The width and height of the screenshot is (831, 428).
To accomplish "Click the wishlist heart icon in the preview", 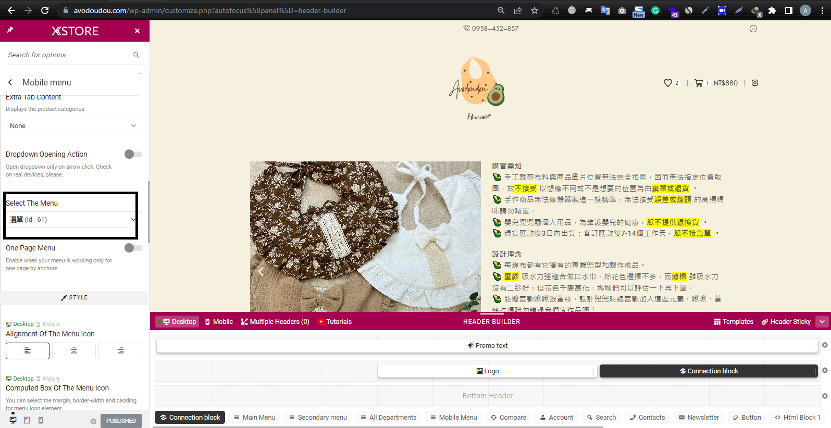I will tap(667, 83).
